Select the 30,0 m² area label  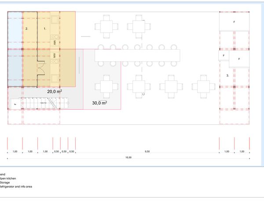coord(99,103)
